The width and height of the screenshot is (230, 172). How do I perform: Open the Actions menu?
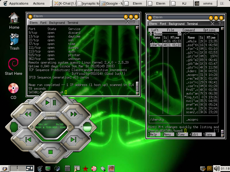coord(39,3)
